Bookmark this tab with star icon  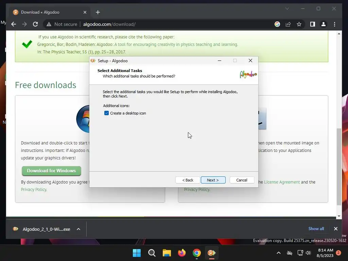pyautogui.click(x=299, y=24)
